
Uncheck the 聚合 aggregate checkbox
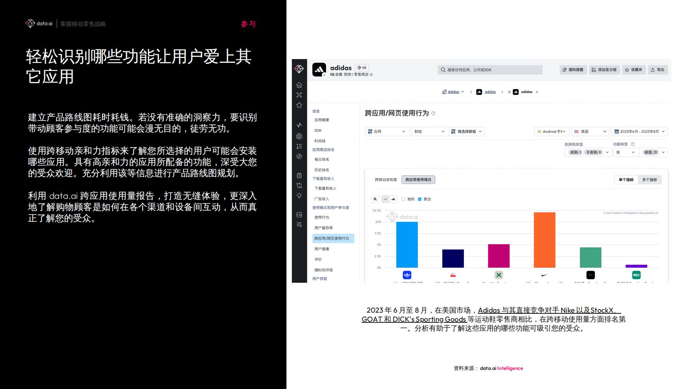420,199
